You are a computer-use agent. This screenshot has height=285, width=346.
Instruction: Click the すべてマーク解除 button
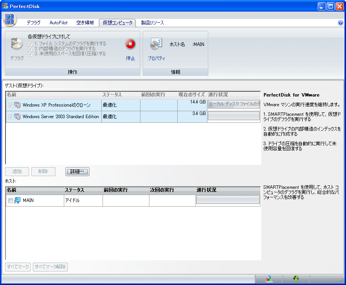[x=50, y=267]
